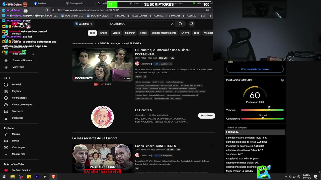Image resolution: width=321 pixels, height=180 pixels.
Task: Select the Sin mirar filter chip
Action: point(130,33)
